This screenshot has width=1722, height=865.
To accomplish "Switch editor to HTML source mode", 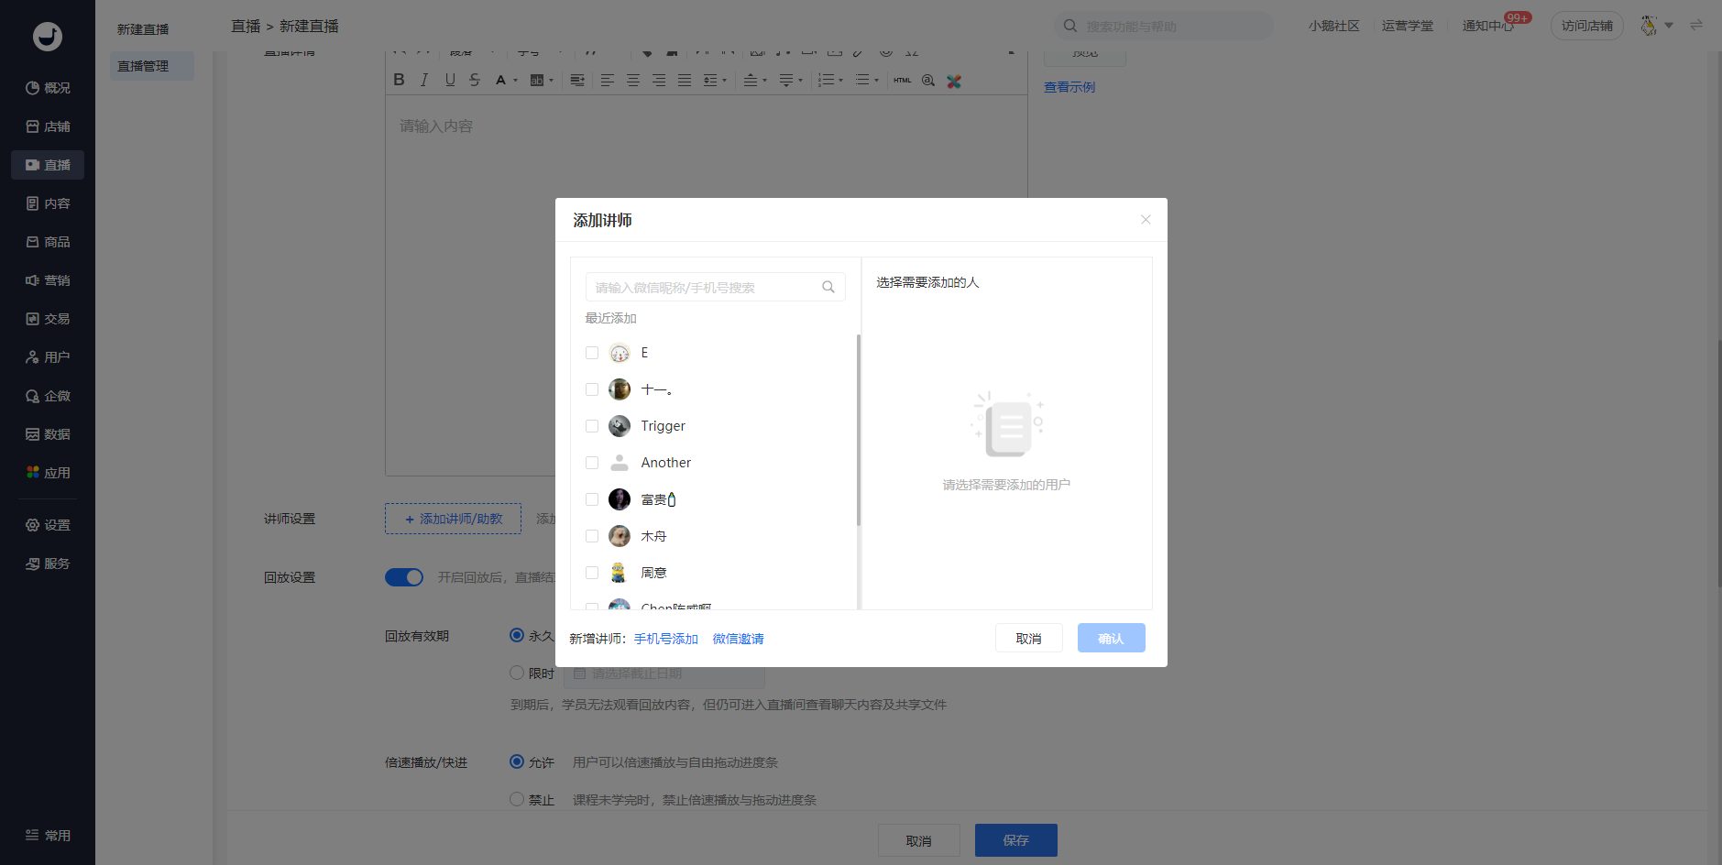I will point(903,81).
